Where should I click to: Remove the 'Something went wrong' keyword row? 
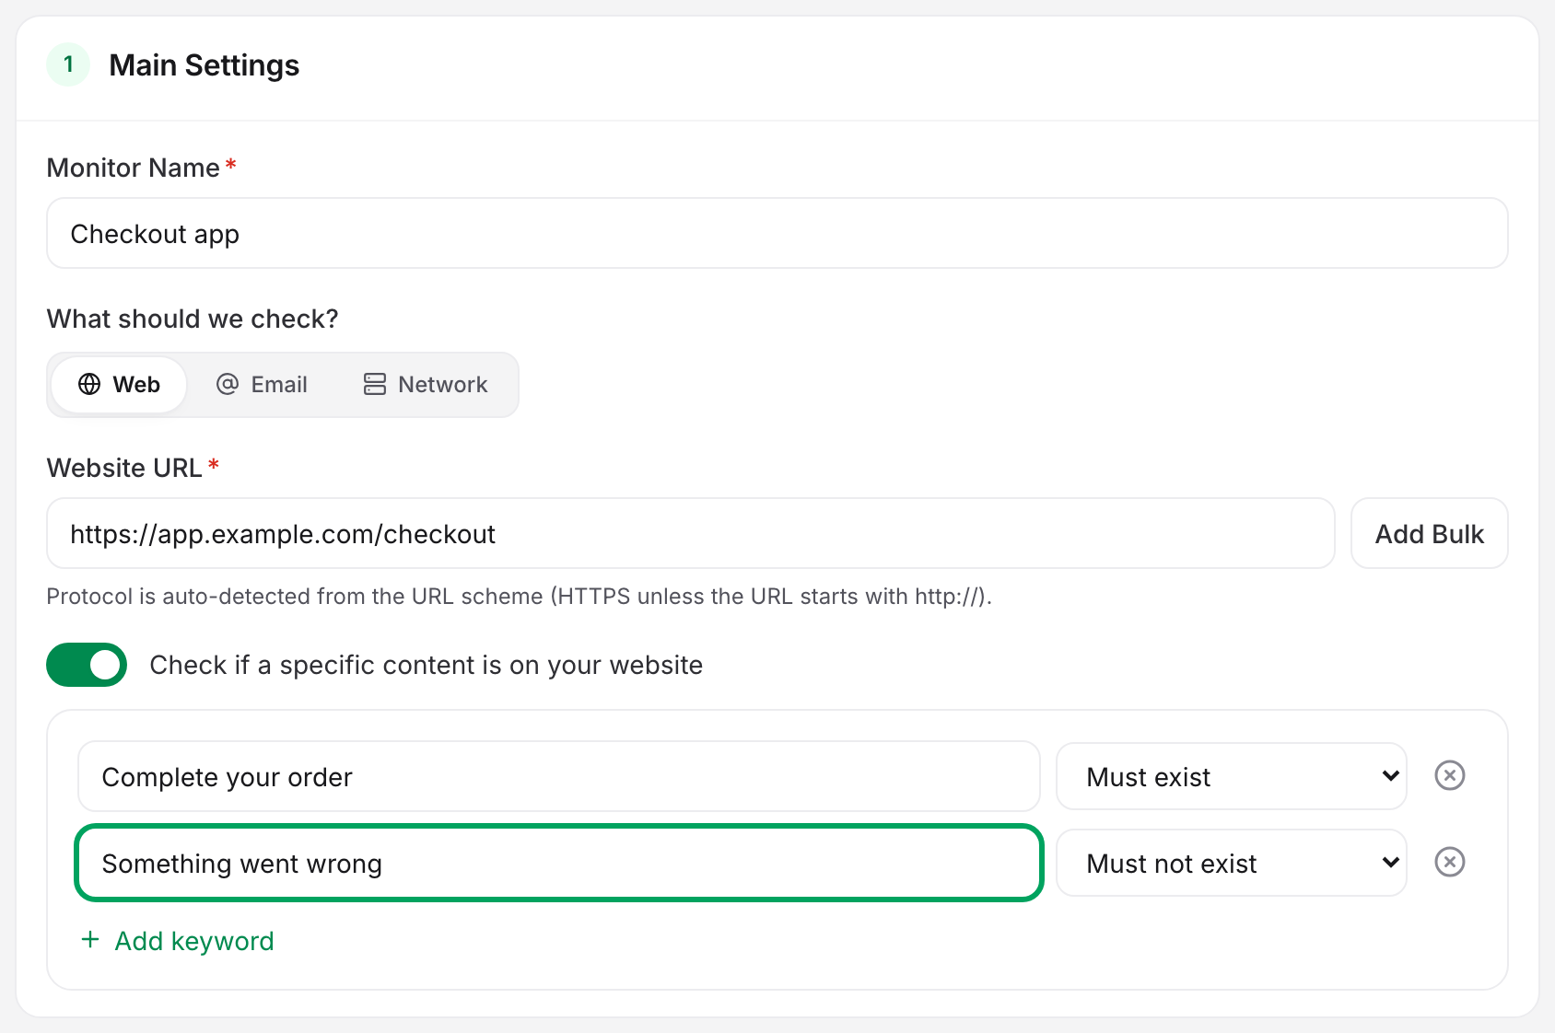1450,863
